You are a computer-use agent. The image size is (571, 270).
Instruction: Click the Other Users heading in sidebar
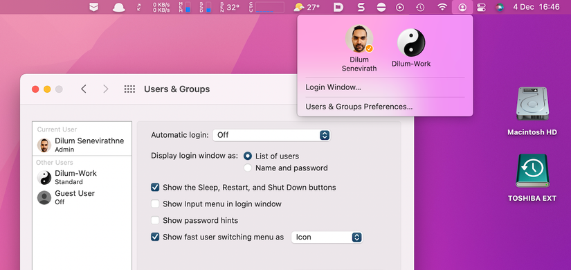coord(55,163)
